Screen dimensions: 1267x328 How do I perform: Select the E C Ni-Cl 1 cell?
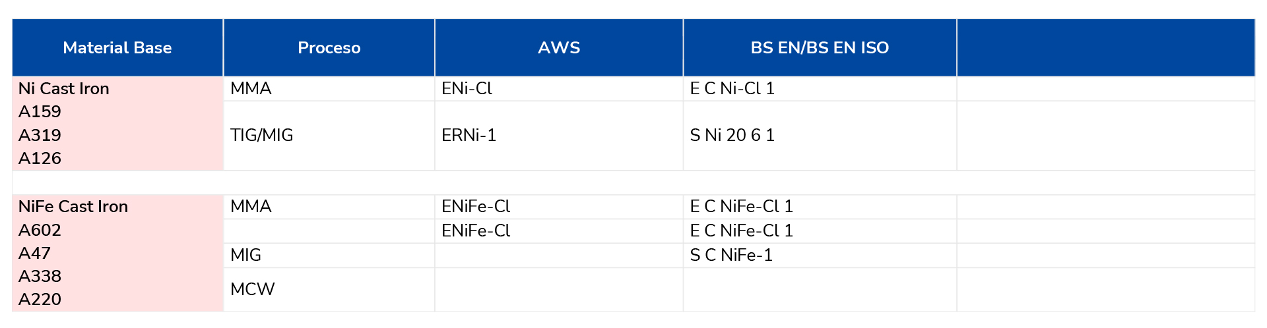[x=820, y=88]
